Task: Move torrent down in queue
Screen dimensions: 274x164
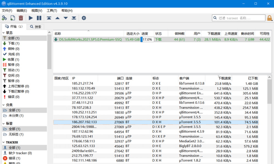Action: click(66, 18)
